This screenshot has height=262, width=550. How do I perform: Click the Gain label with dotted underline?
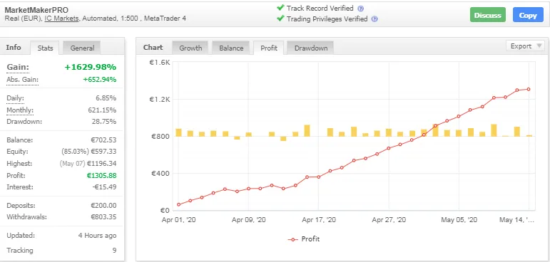click(18, 67)
